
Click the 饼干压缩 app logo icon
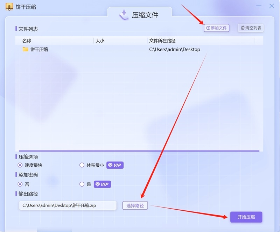coord(9,7)
